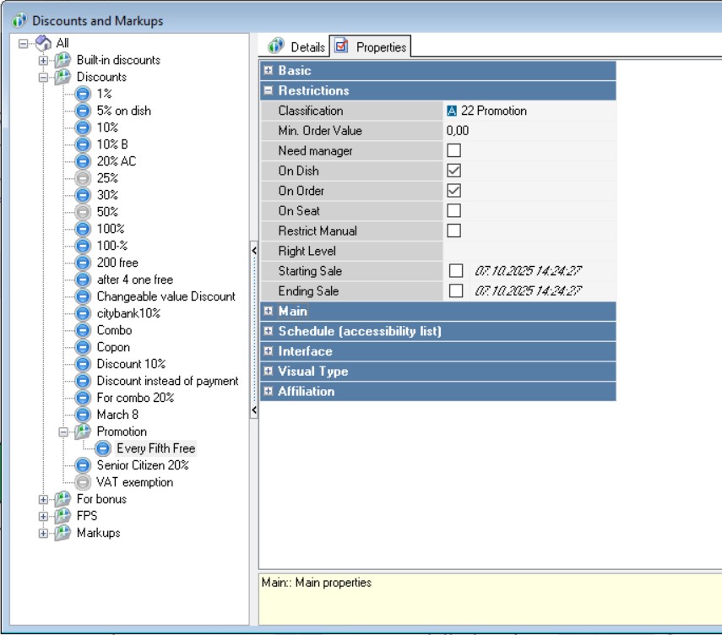Expand Schedule (accessibility list) section
The image size is (722, 635).
268,332
